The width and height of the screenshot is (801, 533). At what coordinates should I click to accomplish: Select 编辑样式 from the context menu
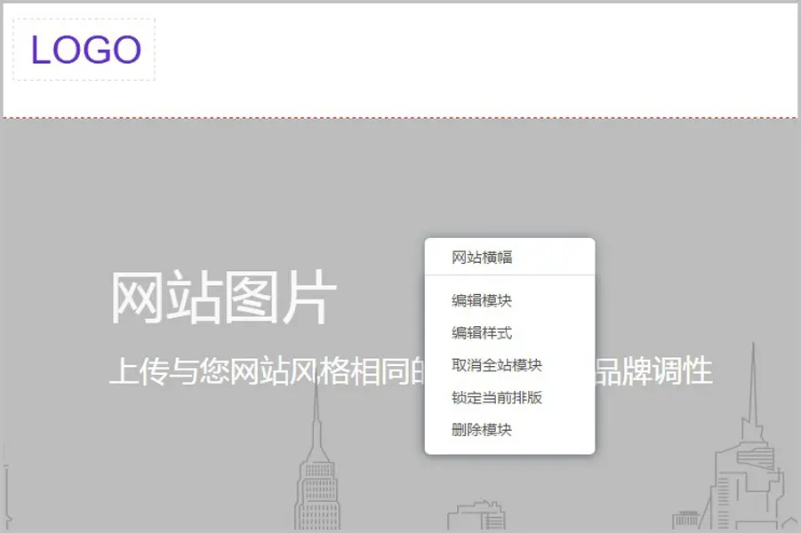[x=482, y=333]
